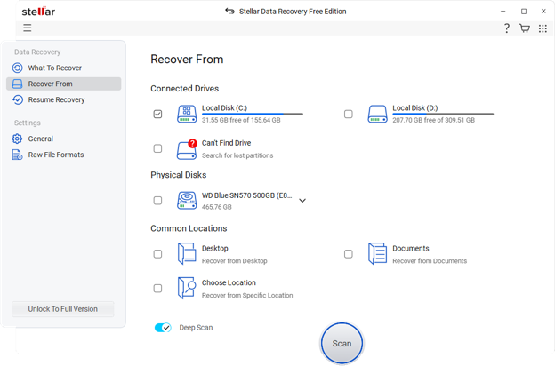Turn off the Deep Scan toggle

pyautogui.click(x=163, y=328)
